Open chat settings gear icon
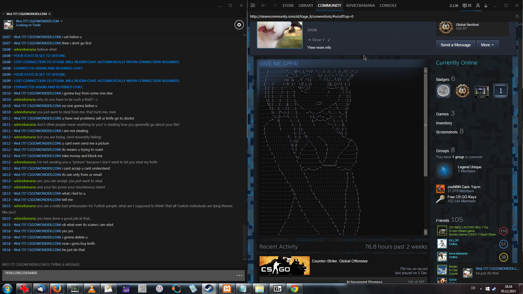Viewport: 523px width, 294px height. point(239,25)
